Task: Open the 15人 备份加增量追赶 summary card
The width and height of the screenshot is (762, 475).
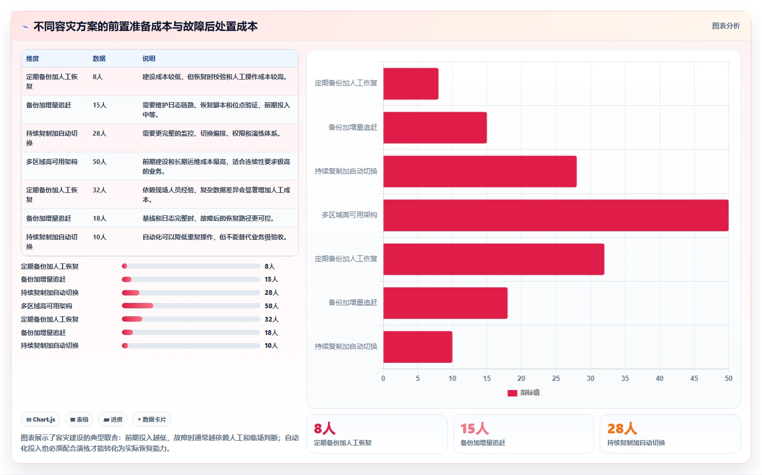Action: [x=524, y=434]
